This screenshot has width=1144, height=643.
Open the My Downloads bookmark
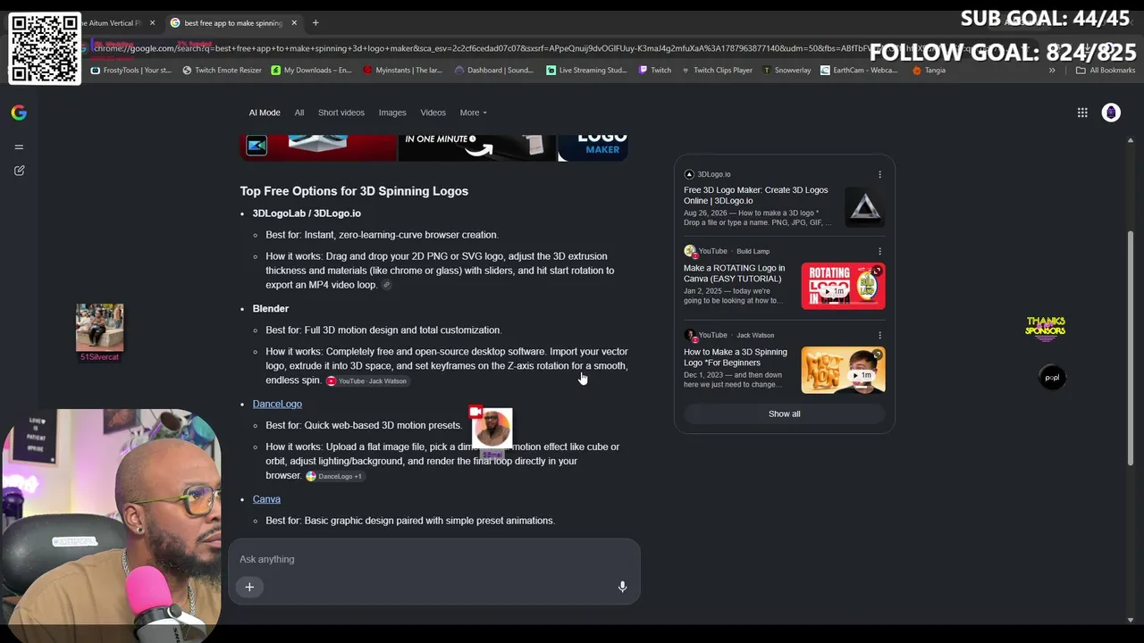(312, 70)
